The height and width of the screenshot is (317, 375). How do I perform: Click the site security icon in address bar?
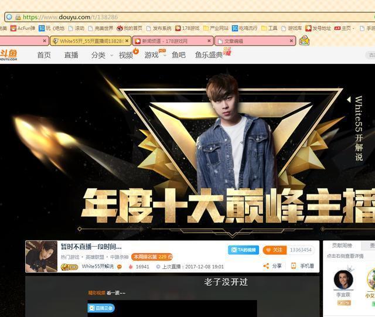click(x=18, y=17)
